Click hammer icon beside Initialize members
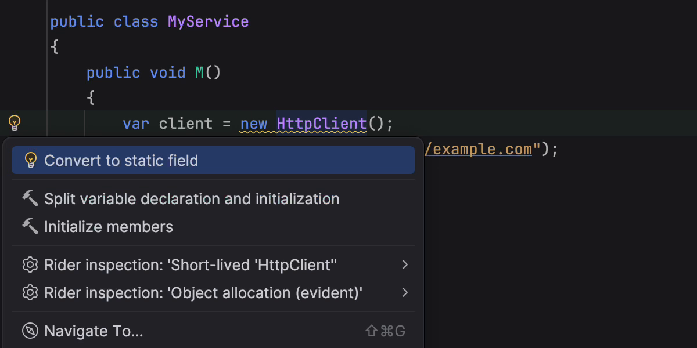 pos(30,227)
